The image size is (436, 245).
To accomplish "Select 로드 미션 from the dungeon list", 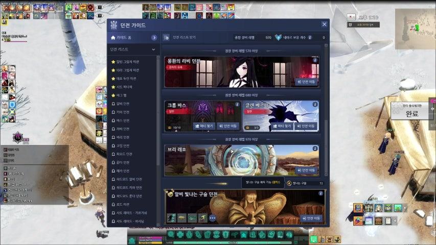I will (123, 204).
